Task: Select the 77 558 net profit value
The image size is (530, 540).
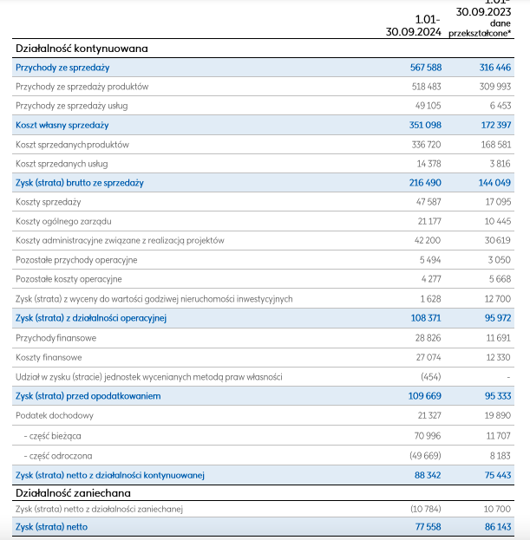Action: pos(428,527)
